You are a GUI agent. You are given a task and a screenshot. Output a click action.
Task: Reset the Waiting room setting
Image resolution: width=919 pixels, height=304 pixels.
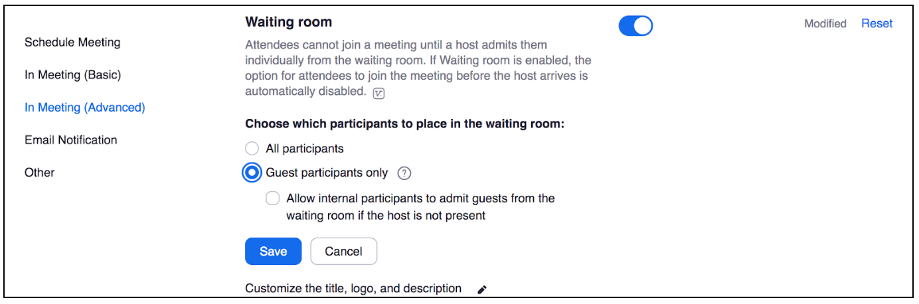877,23
